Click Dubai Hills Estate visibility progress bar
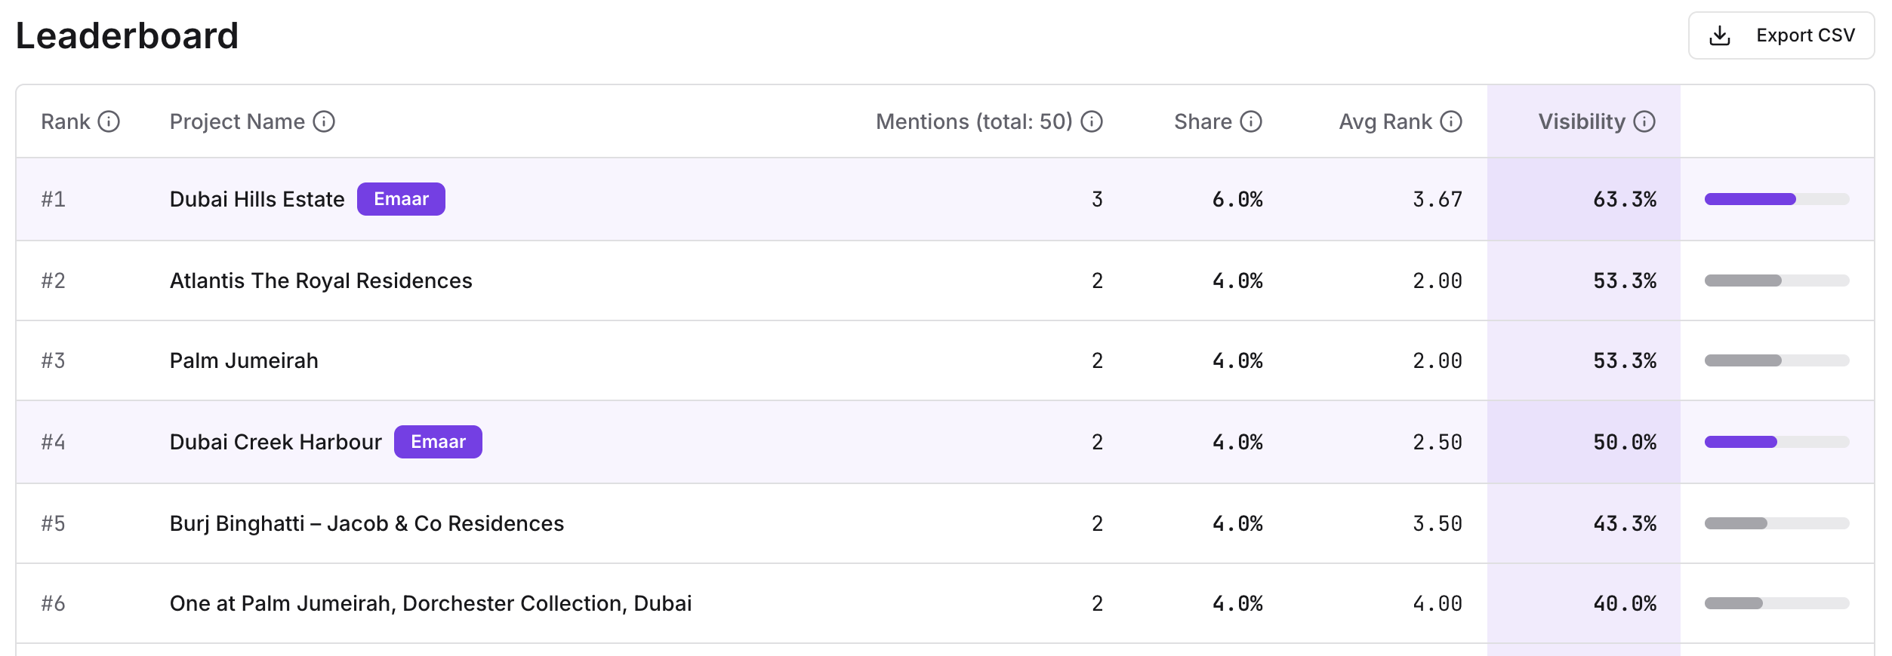Viewport: 1892px width, 656px height. [x=1776, y=199]
